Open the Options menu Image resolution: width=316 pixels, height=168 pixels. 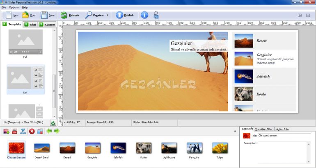pos(14,7)
